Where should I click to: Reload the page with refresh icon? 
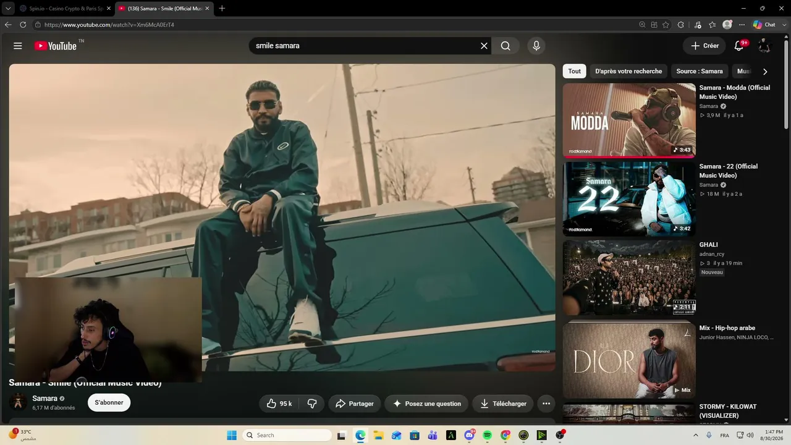tap(23, 25)
